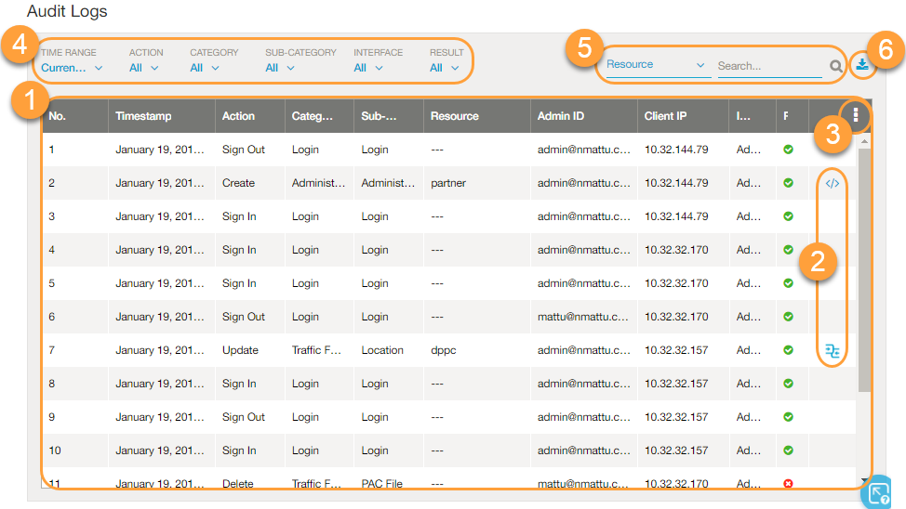
Task: Click into the Search text field
Action: click(769, 66)
